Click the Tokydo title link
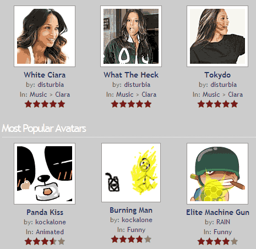 click(217, 75)
